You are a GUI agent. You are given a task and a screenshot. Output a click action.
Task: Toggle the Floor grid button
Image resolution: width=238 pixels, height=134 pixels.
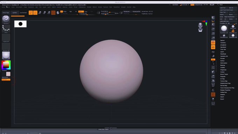point(213,47)
